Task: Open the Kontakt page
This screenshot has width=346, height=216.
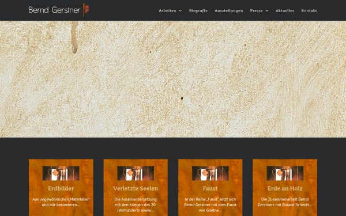Action: [309, 10]
